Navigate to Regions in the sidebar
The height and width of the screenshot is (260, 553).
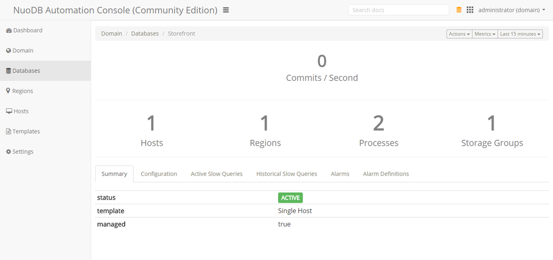pyautogui.click(x=45, y=91)
